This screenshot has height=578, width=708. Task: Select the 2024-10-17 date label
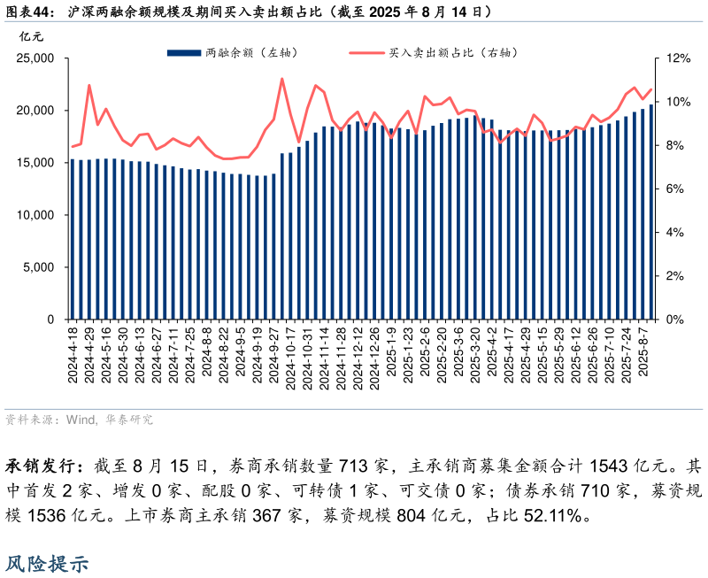[289, 354]
